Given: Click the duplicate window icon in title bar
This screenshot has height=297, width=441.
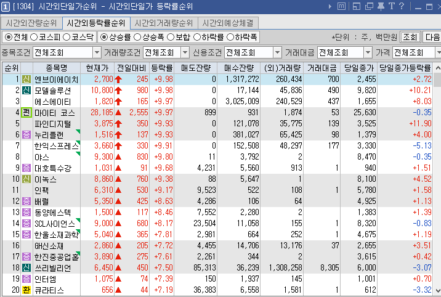Looking at the screenshot, I should pos(369,6).
